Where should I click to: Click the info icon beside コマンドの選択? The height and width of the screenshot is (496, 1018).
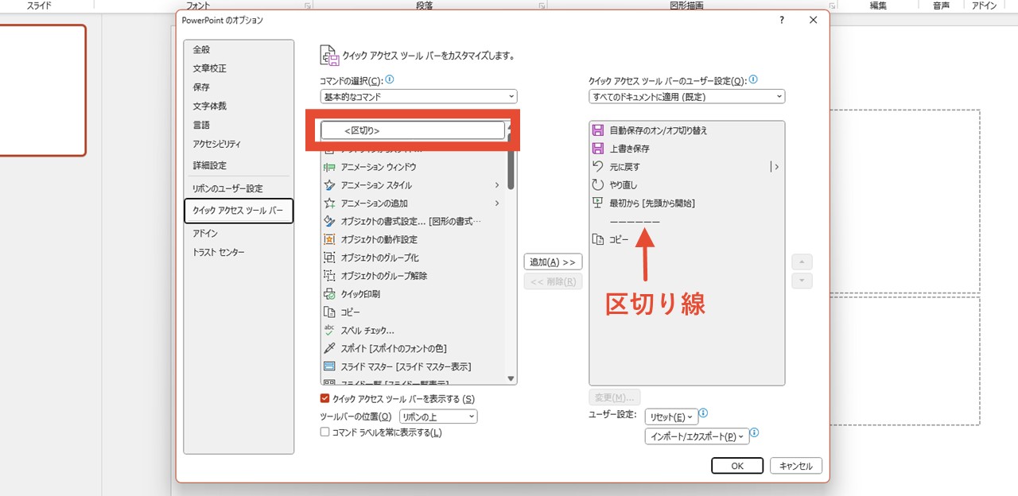point(390,80)
